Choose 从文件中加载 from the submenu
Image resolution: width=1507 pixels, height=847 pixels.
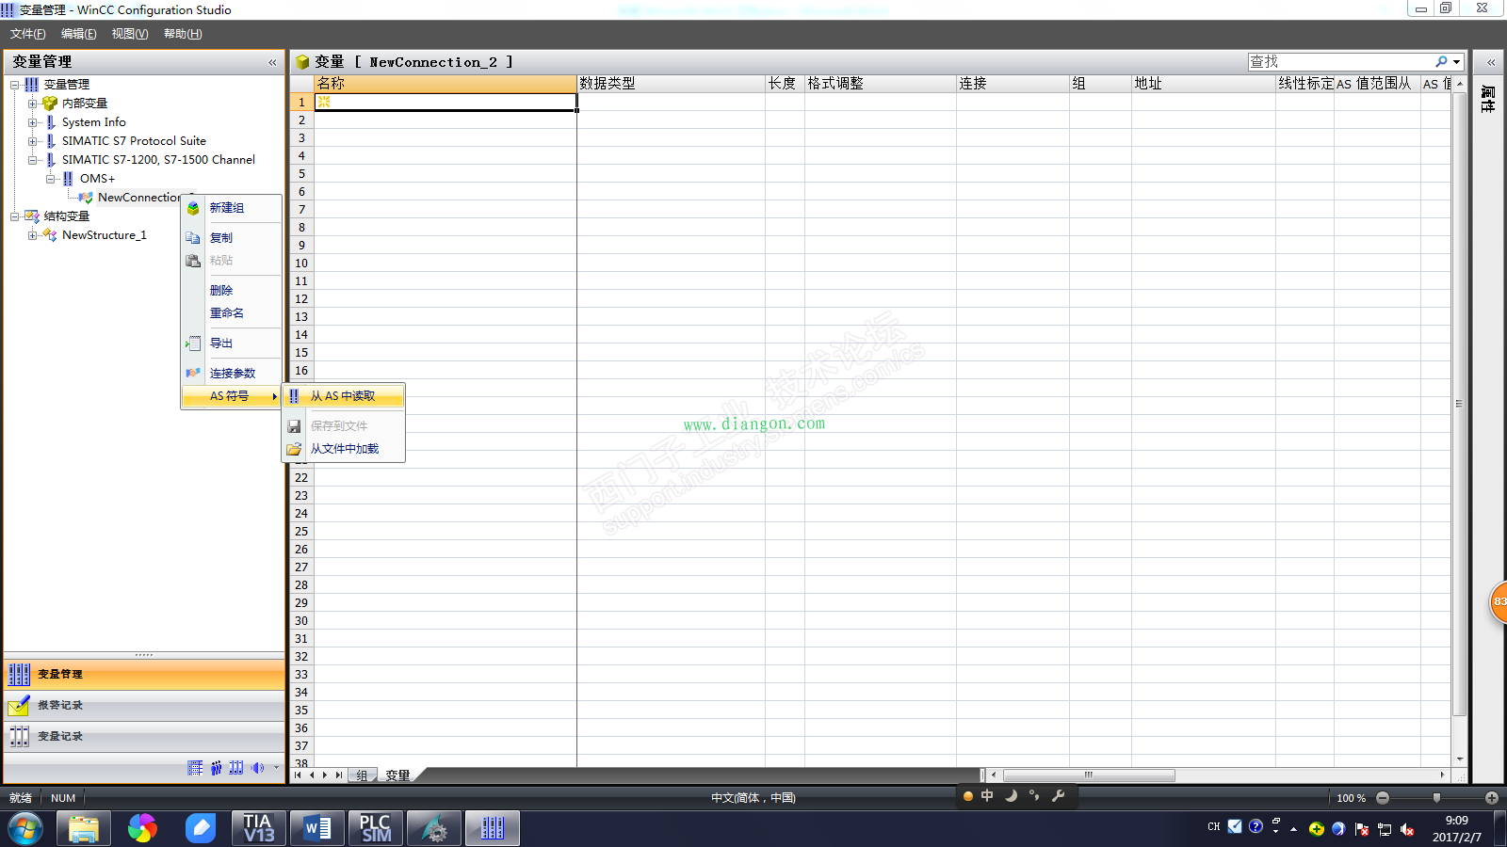[345, 449]
